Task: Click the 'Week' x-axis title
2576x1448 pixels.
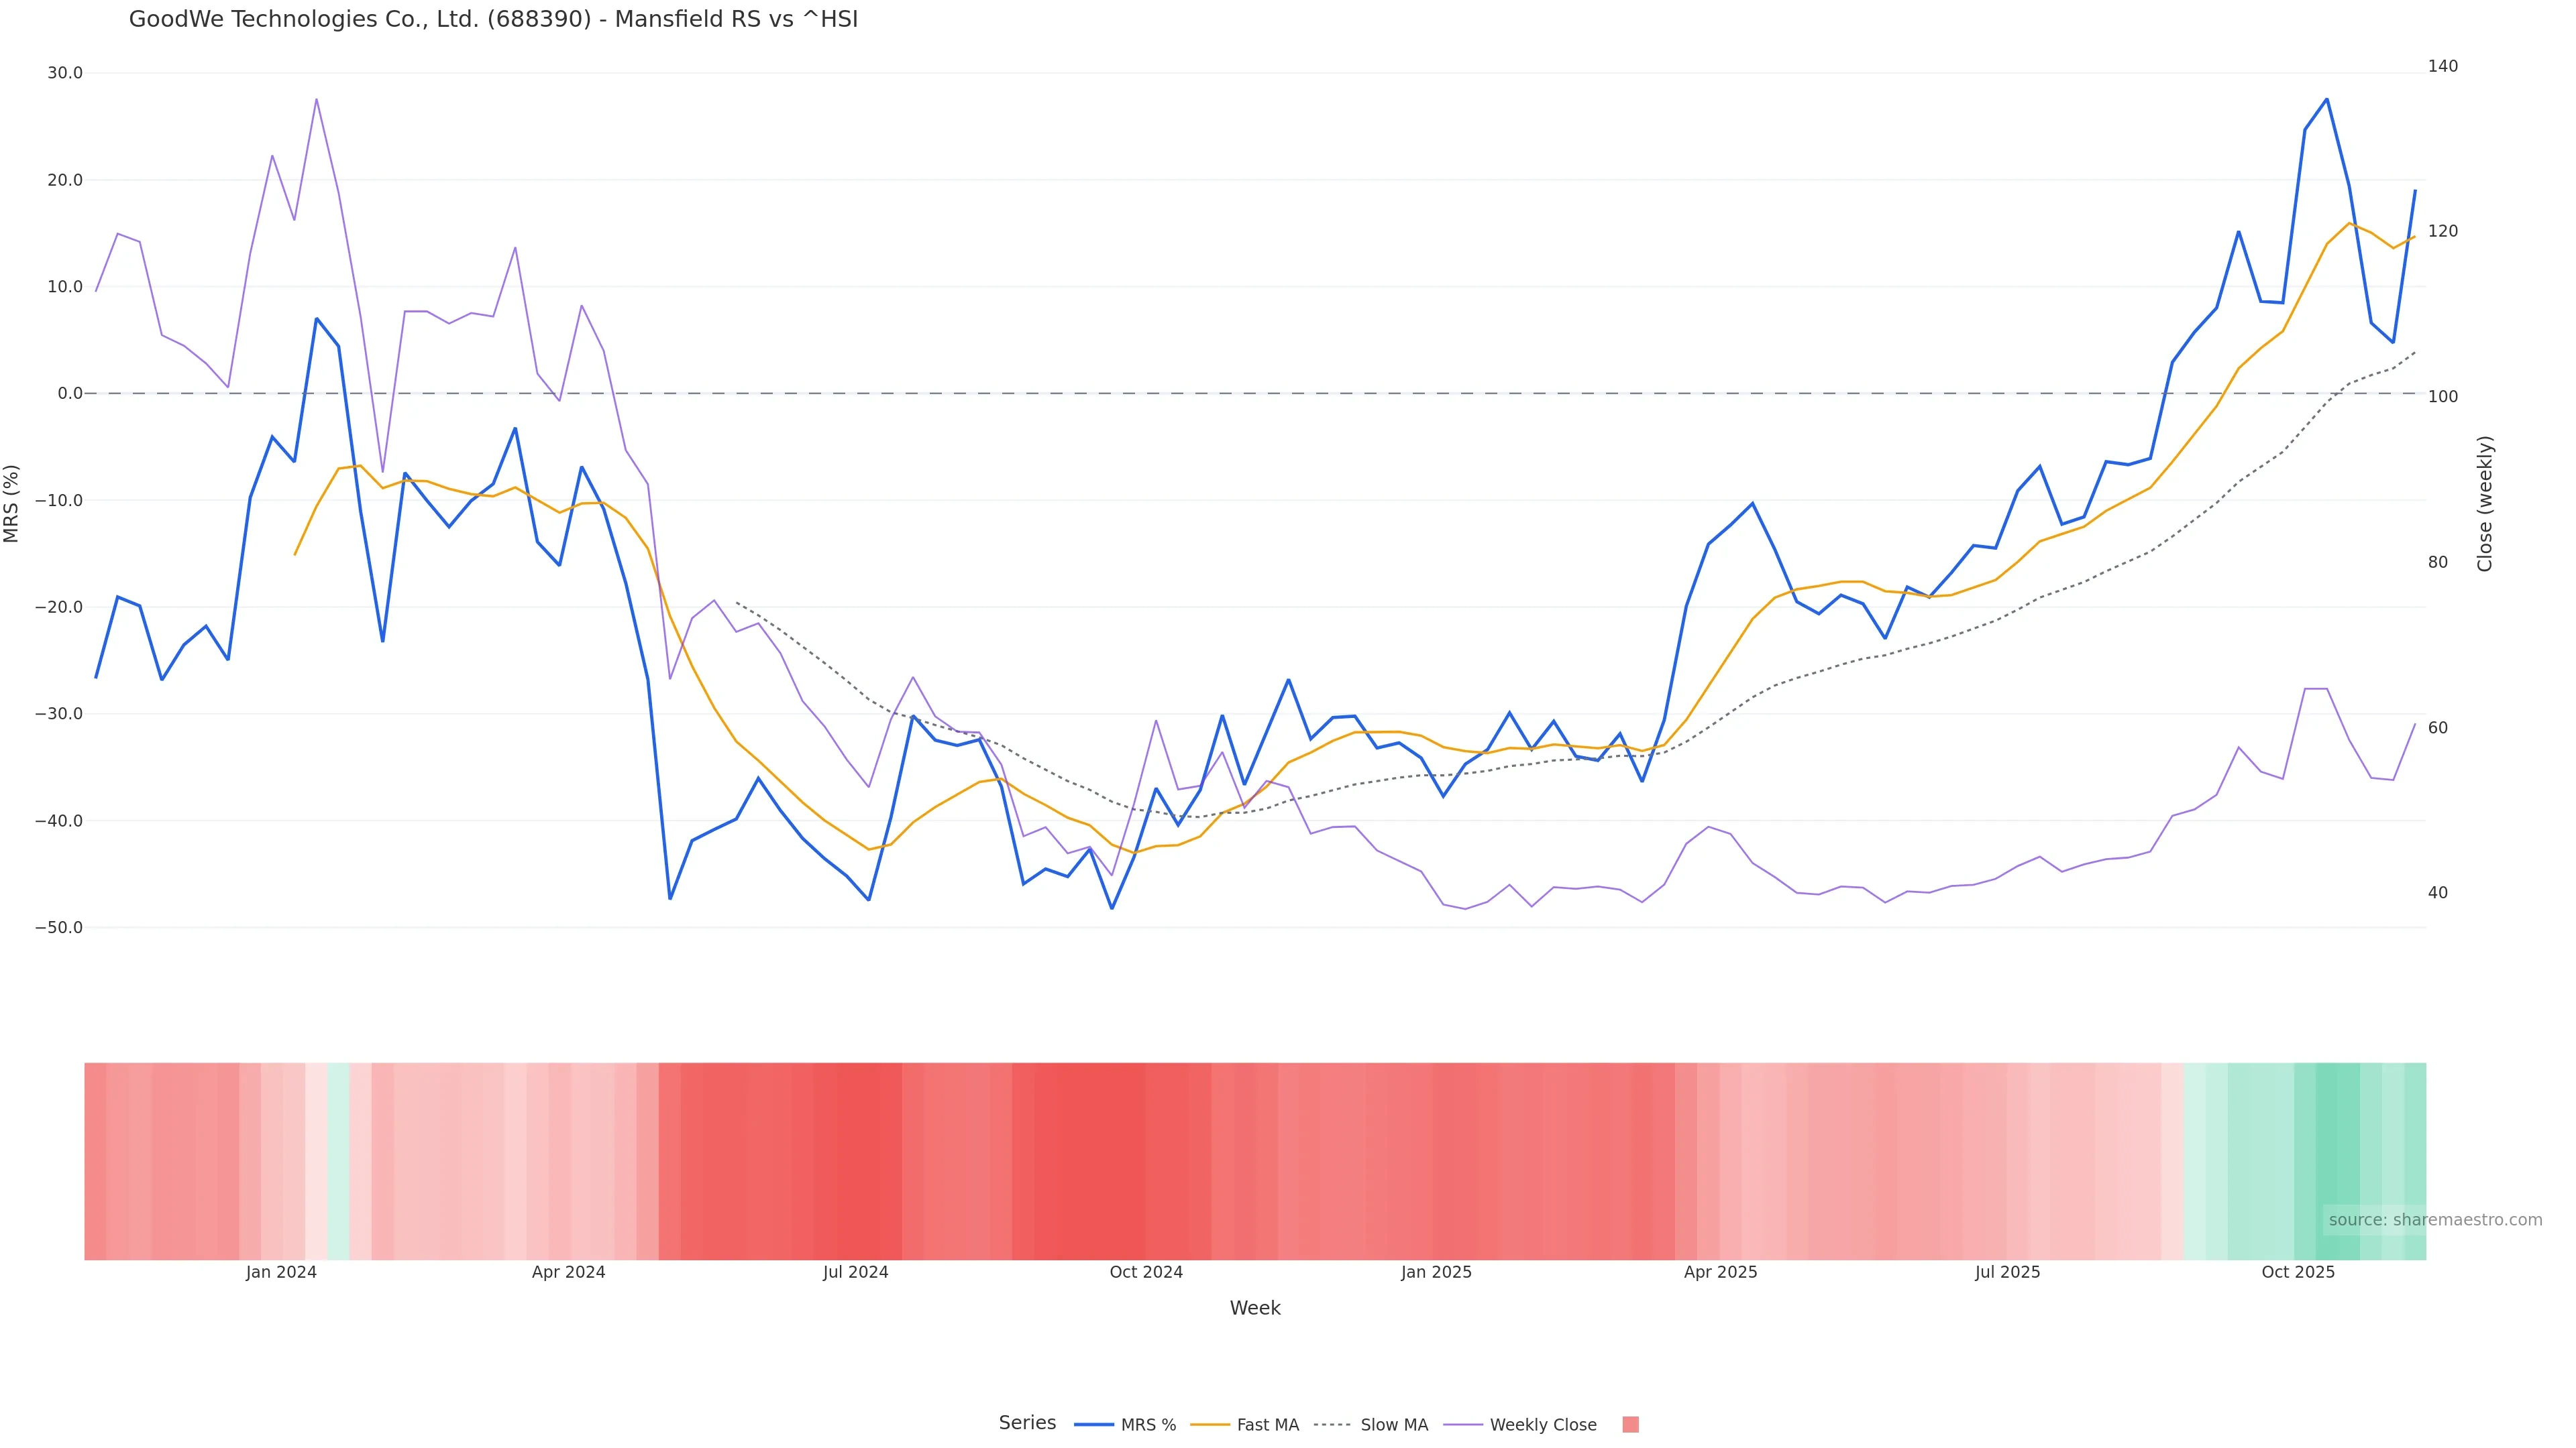Action: point(1254,1308)
